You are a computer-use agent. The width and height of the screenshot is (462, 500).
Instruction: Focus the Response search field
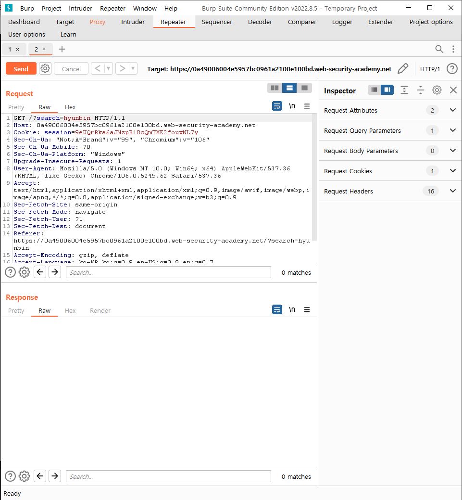pos(168,476)
